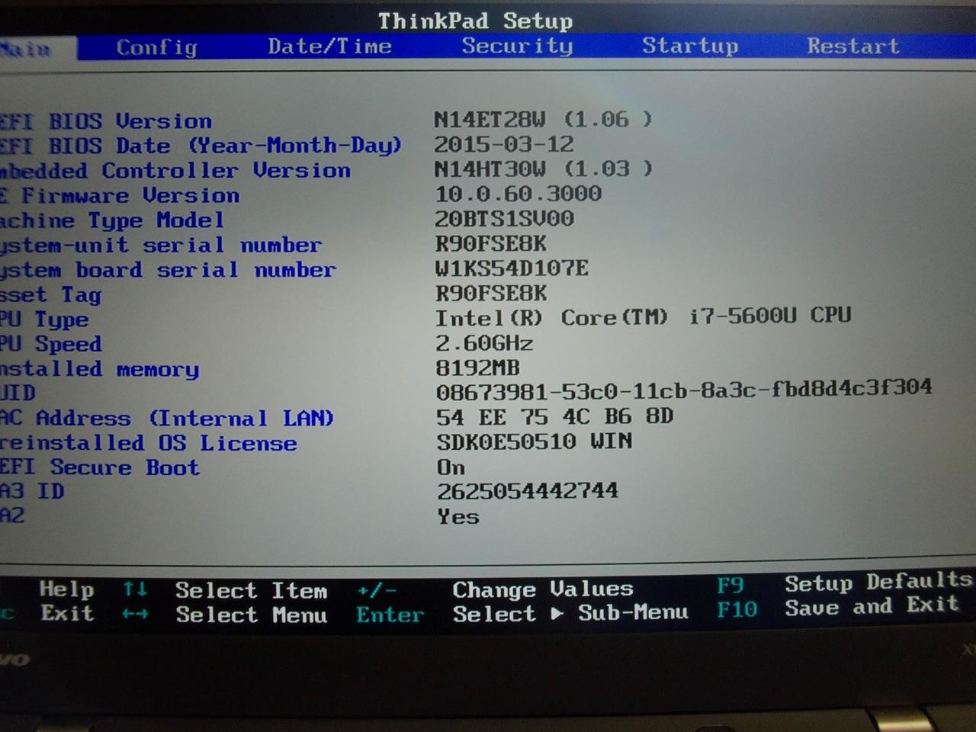Click the Installed memory label

pos(99,370)
